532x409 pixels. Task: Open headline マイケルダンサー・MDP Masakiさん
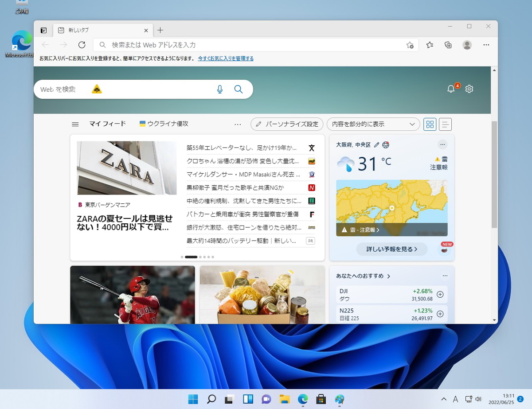(x=244, y=174)
